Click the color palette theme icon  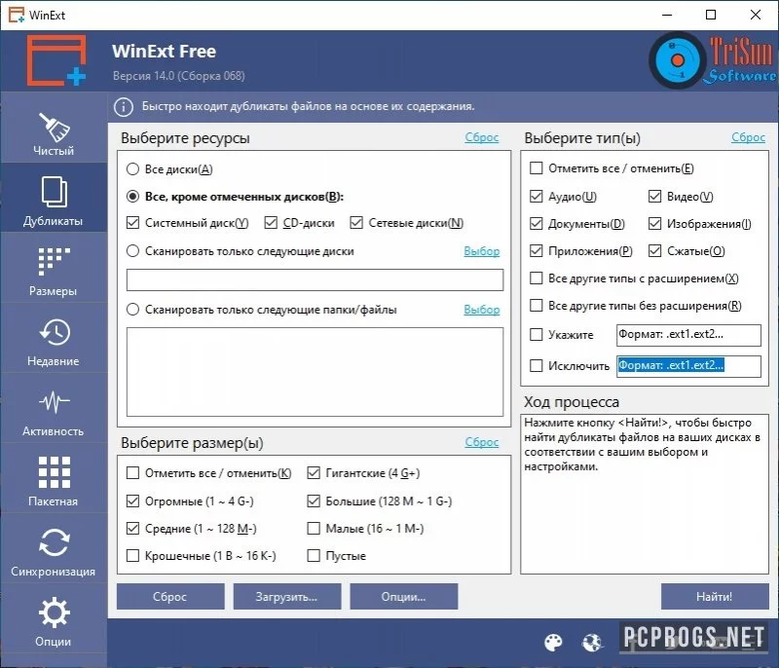point(553,642)
